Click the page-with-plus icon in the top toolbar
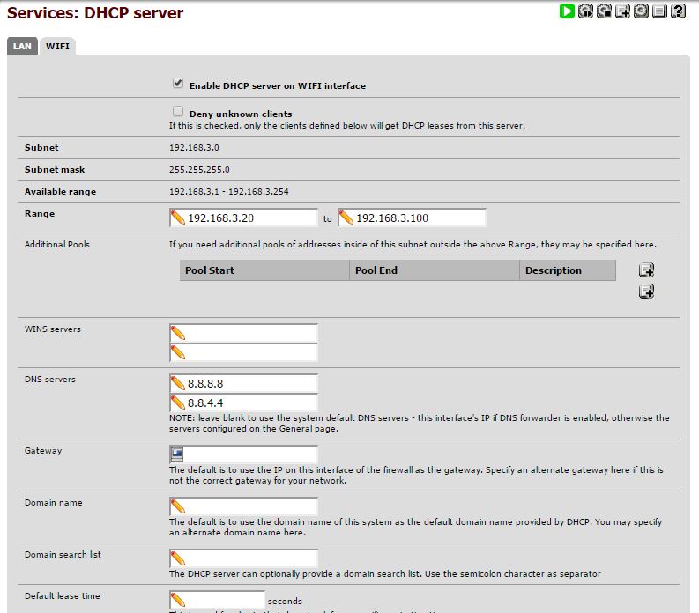 coord(622,11)
